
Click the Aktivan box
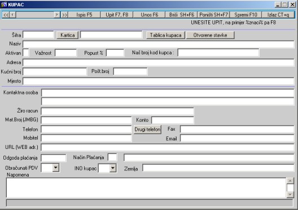coord(26,53)
